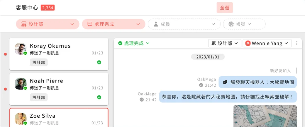Viewport: 305px width, 127px height.
Task: Open the 設計部 department filter dropdown
Action: [x=48, y=24]
